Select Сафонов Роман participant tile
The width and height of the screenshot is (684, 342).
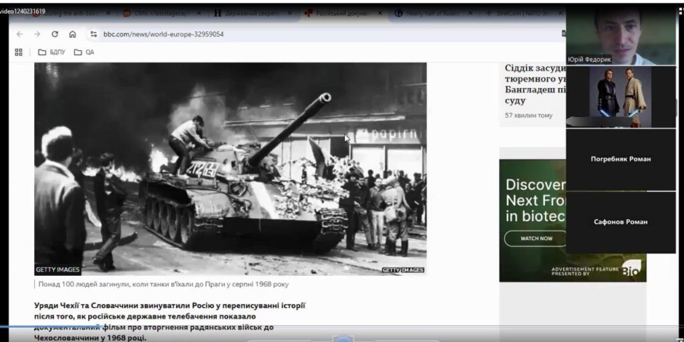coord(621,222)
